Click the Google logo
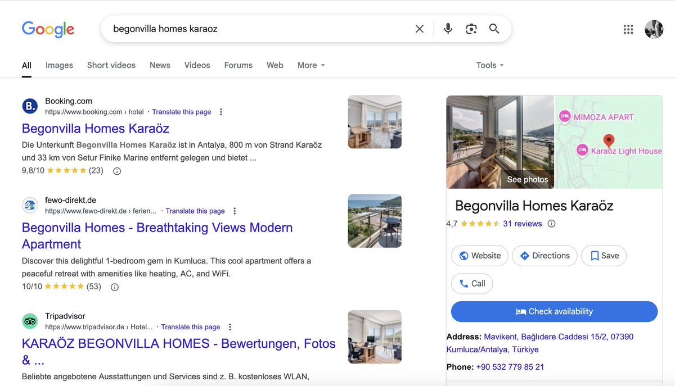The width and height of the screenshot is (675, 386). (48, 29)
